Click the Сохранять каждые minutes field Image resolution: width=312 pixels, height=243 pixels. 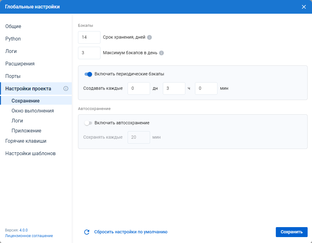[x=139, y=137]
